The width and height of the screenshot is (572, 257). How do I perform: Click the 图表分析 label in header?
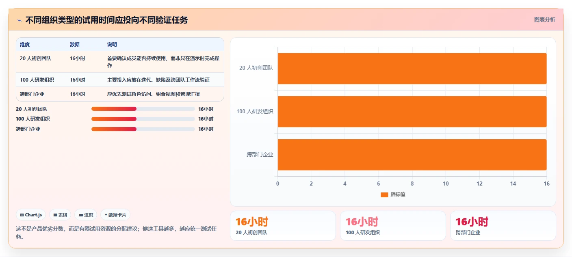click(x=544, y=19)
